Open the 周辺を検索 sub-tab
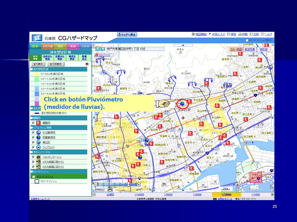Viewport: 297px width, 222px height. pos(72,58)
